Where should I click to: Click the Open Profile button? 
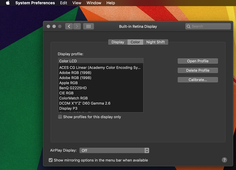point(198,61)
